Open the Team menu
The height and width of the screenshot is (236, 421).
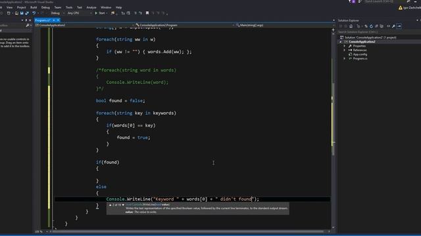coord(58,7)
